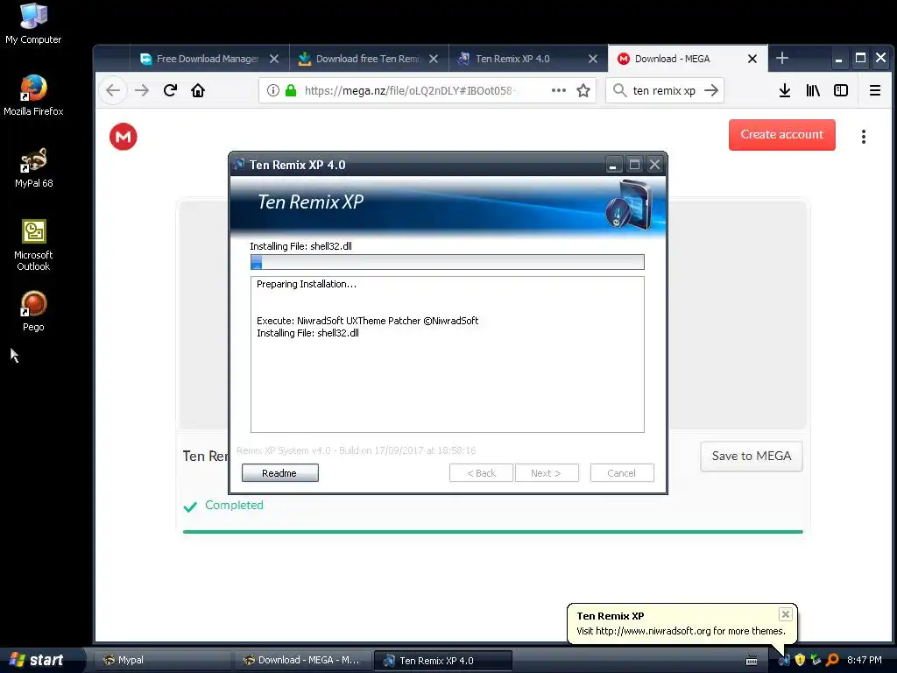Close the Download free Ten Remix tab
The width and height of the screenshot is (897, 673).
pos(434,59)
